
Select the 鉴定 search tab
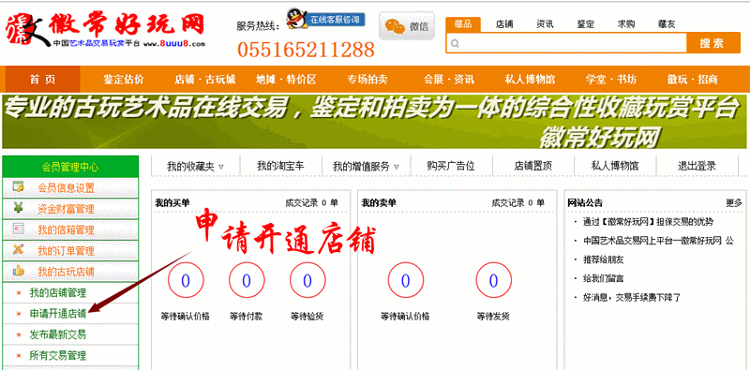(585, 24)
